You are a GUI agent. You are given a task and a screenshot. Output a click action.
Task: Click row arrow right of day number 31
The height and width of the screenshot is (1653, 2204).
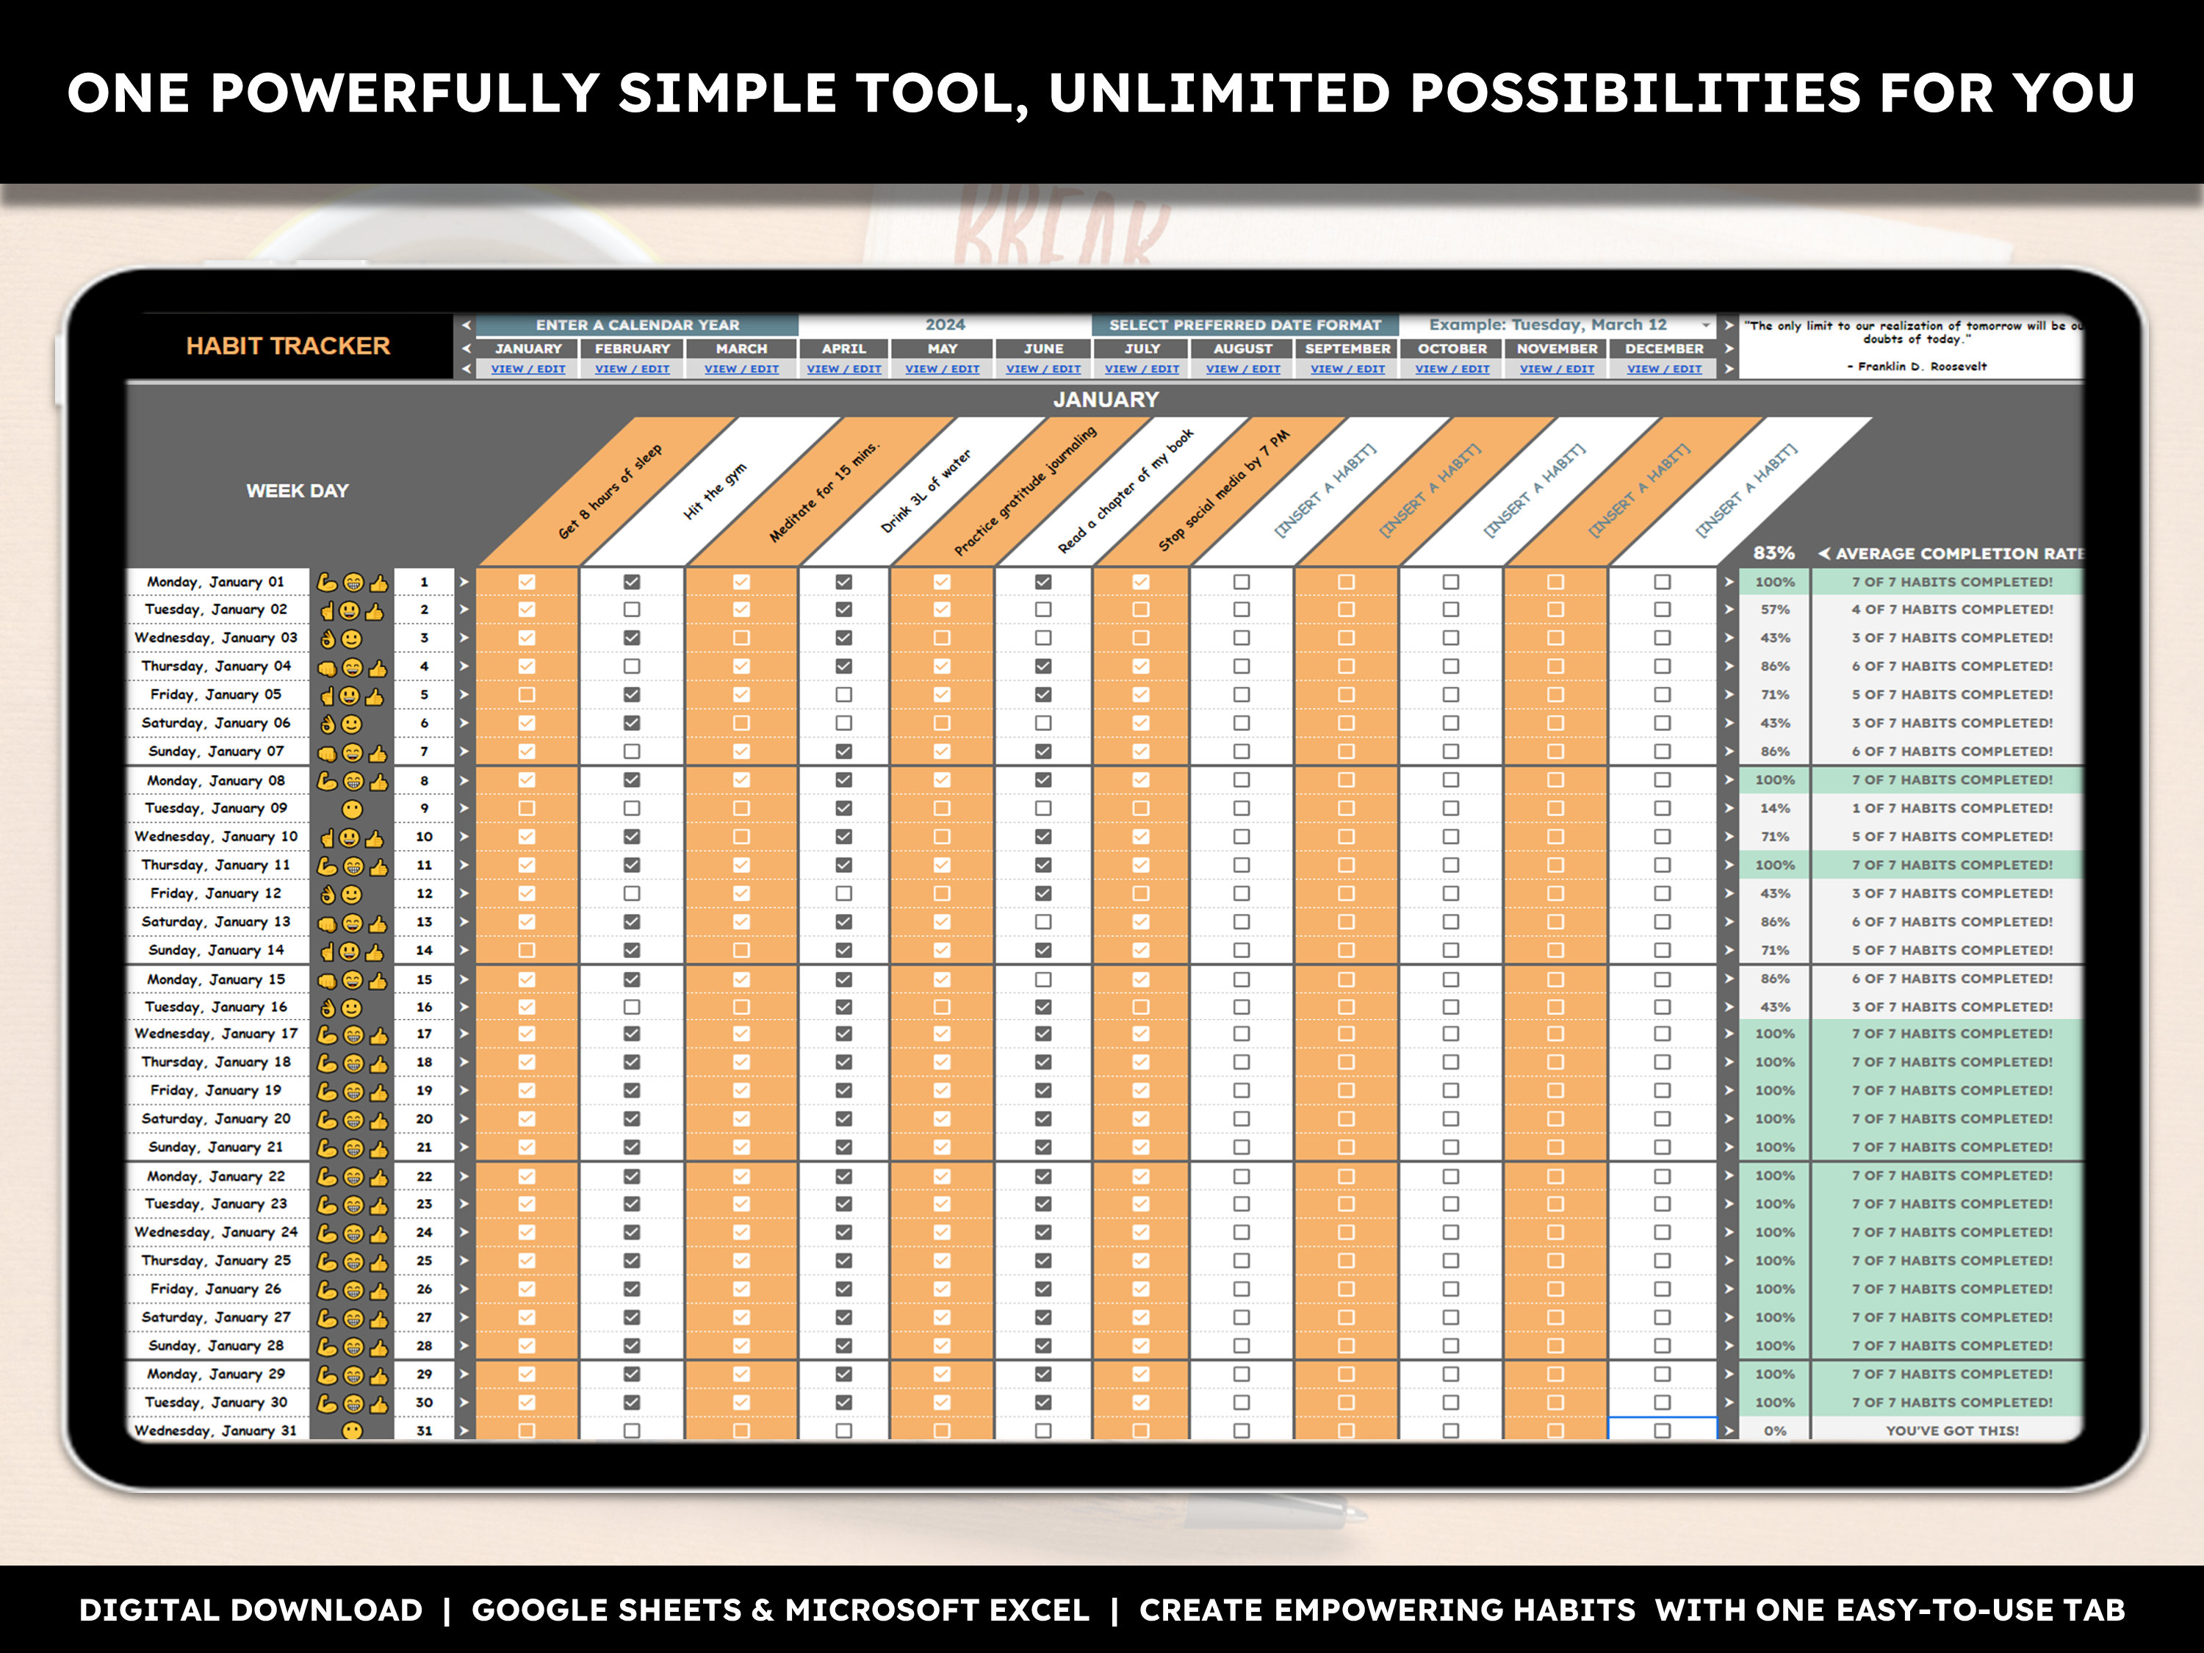(x=464, y=1431)
